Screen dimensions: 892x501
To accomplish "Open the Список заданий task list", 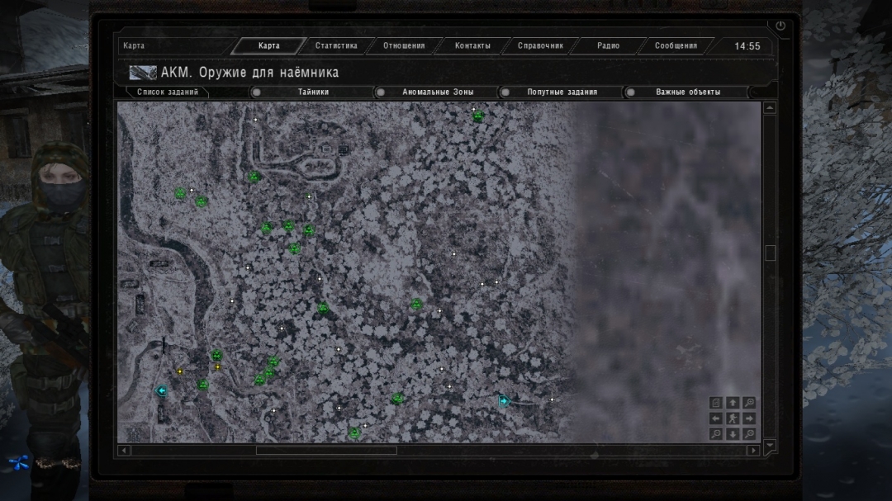I will [167, 92].
